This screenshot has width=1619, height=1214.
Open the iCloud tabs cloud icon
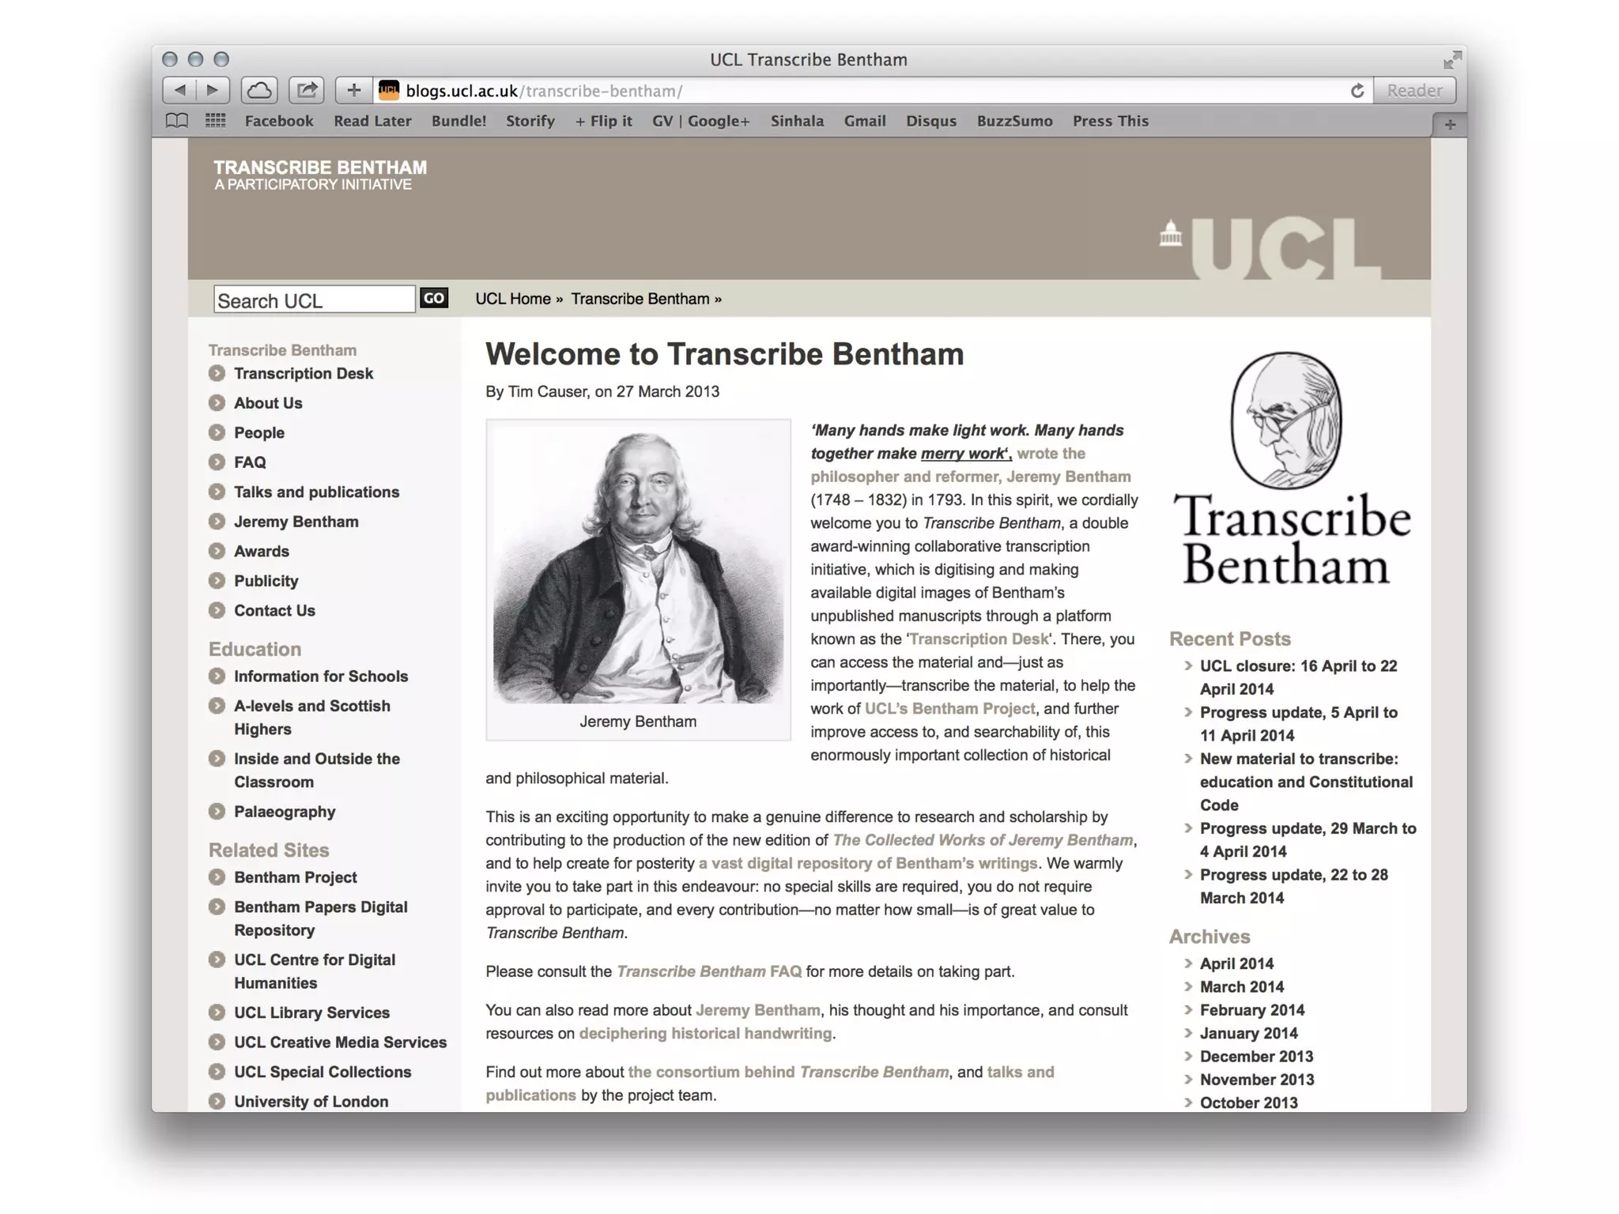(259, 90)
